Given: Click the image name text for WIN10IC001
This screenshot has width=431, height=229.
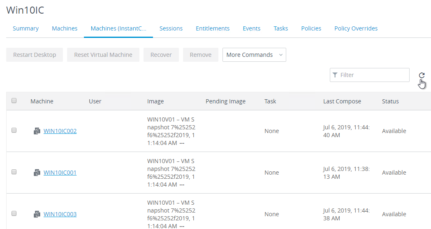Looking at the screenshot, I should (x=171, y=173).
